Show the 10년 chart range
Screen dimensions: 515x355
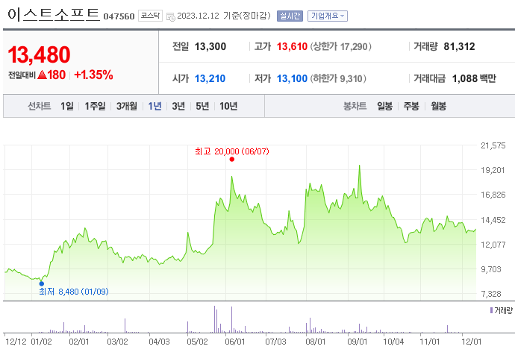228,106
